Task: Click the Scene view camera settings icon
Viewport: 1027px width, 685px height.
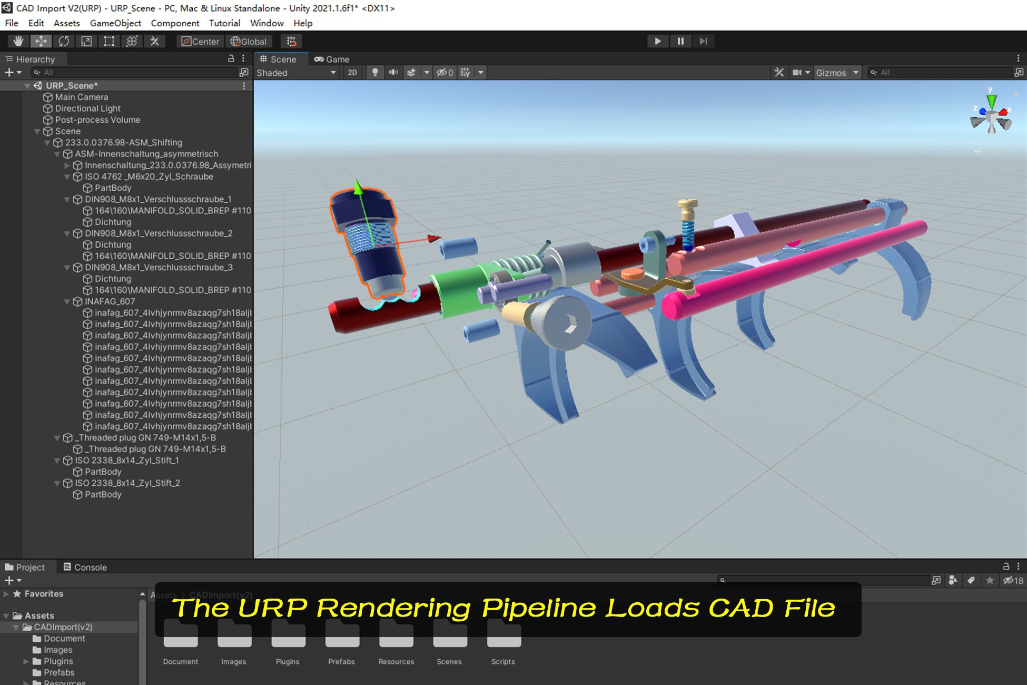Action: click(797, 73)
